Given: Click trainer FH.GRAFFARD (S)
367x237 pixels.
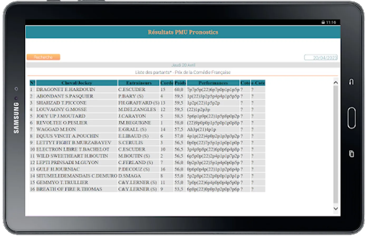Looking at the screenshot, I should [x=139, y=103].
